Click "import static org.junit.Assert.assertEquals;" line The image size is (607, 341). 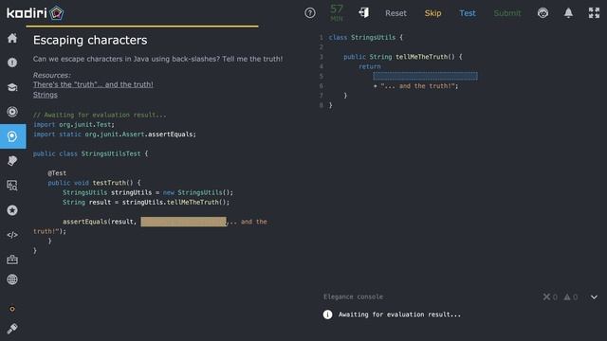pyautogui.click(x=115, y=135)
